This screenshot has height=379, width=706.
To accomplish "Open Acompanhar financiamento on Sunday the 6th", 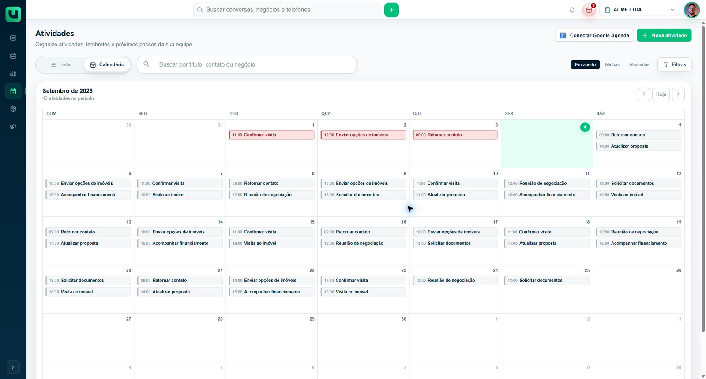I will coord(88,195).
